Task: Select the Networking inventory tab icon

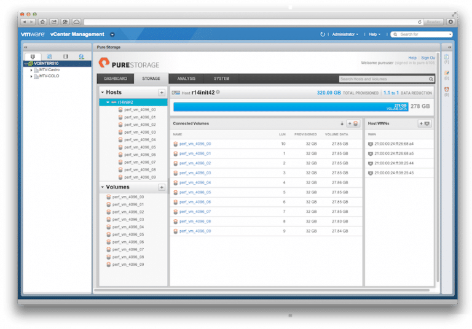Action: pyautogui.click(x=82, y=56)
